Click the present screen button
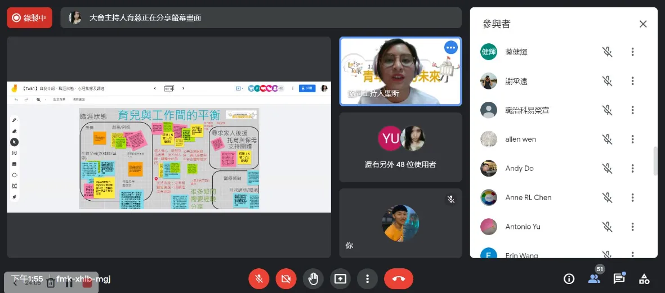Image resolution: width=665 pixels, height=293 pixels. pyautogui.click(x=340, y=278)
